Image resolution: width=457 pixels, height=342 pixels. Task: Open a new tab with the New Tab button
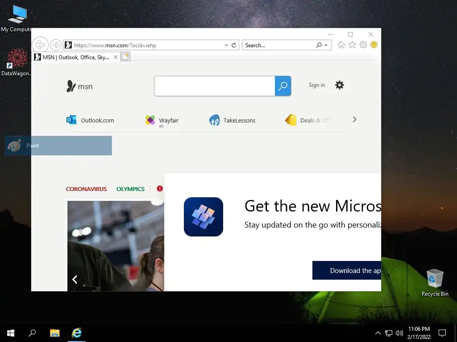pyautogui.click(x=125, y=57)
